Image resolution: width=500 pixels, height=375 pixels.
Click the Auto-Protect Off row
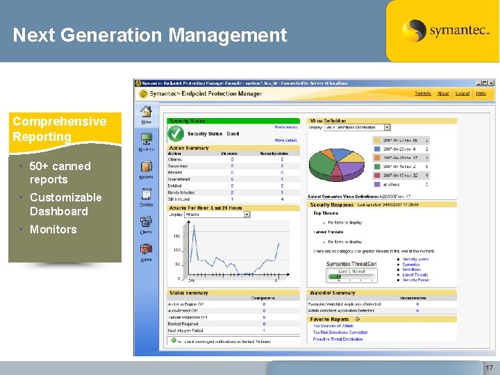tap(233, 310)
